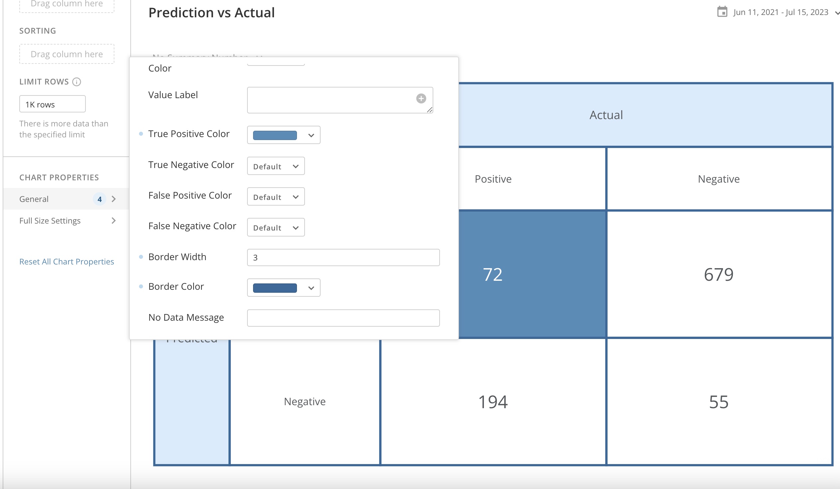840x489 pixels.
Task: Edit the Border Width value field
Action: [x=343, y=257]
